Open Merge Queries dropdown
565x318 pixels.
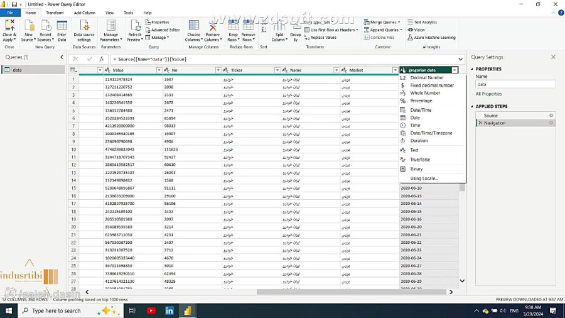point(382,22)
